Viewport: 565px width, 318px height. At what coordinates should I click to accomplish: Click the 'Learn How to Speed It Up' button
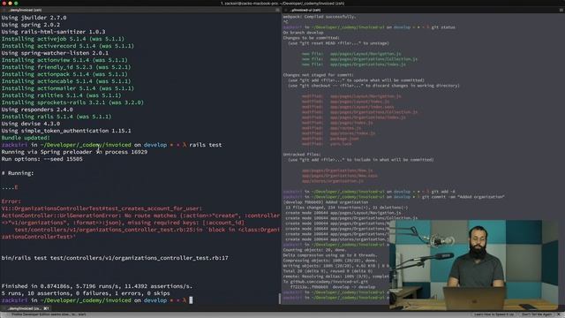tap(494, 314)
